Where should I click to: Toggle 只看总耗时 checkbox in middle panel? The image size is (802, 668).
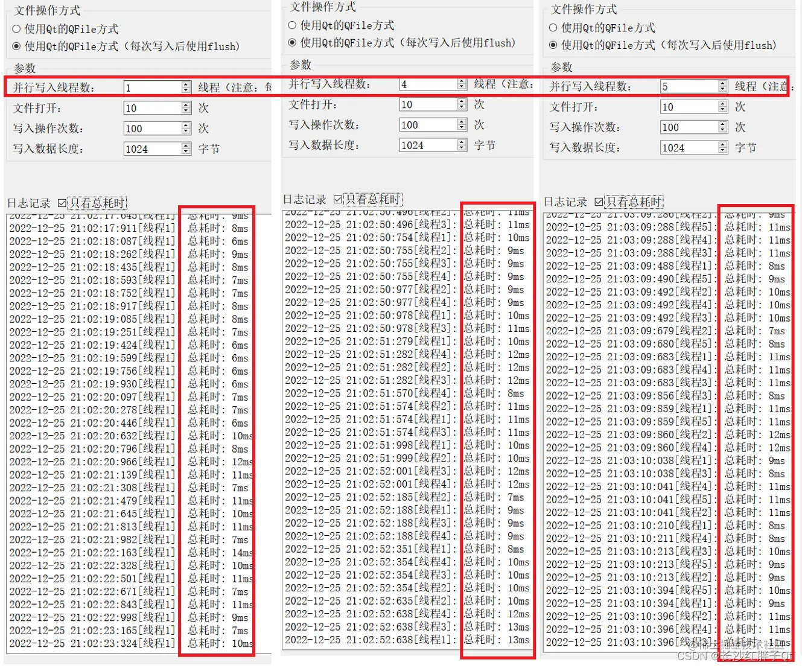coord(338,199)
